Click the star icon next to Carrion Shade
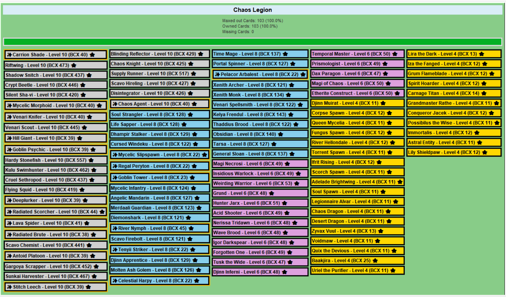 coord(93,55)
